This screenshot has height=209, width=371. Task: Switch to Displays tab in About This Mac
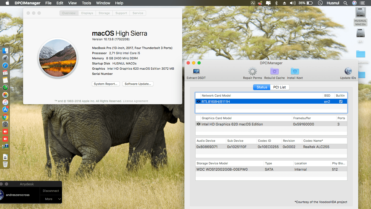(87, 13)
